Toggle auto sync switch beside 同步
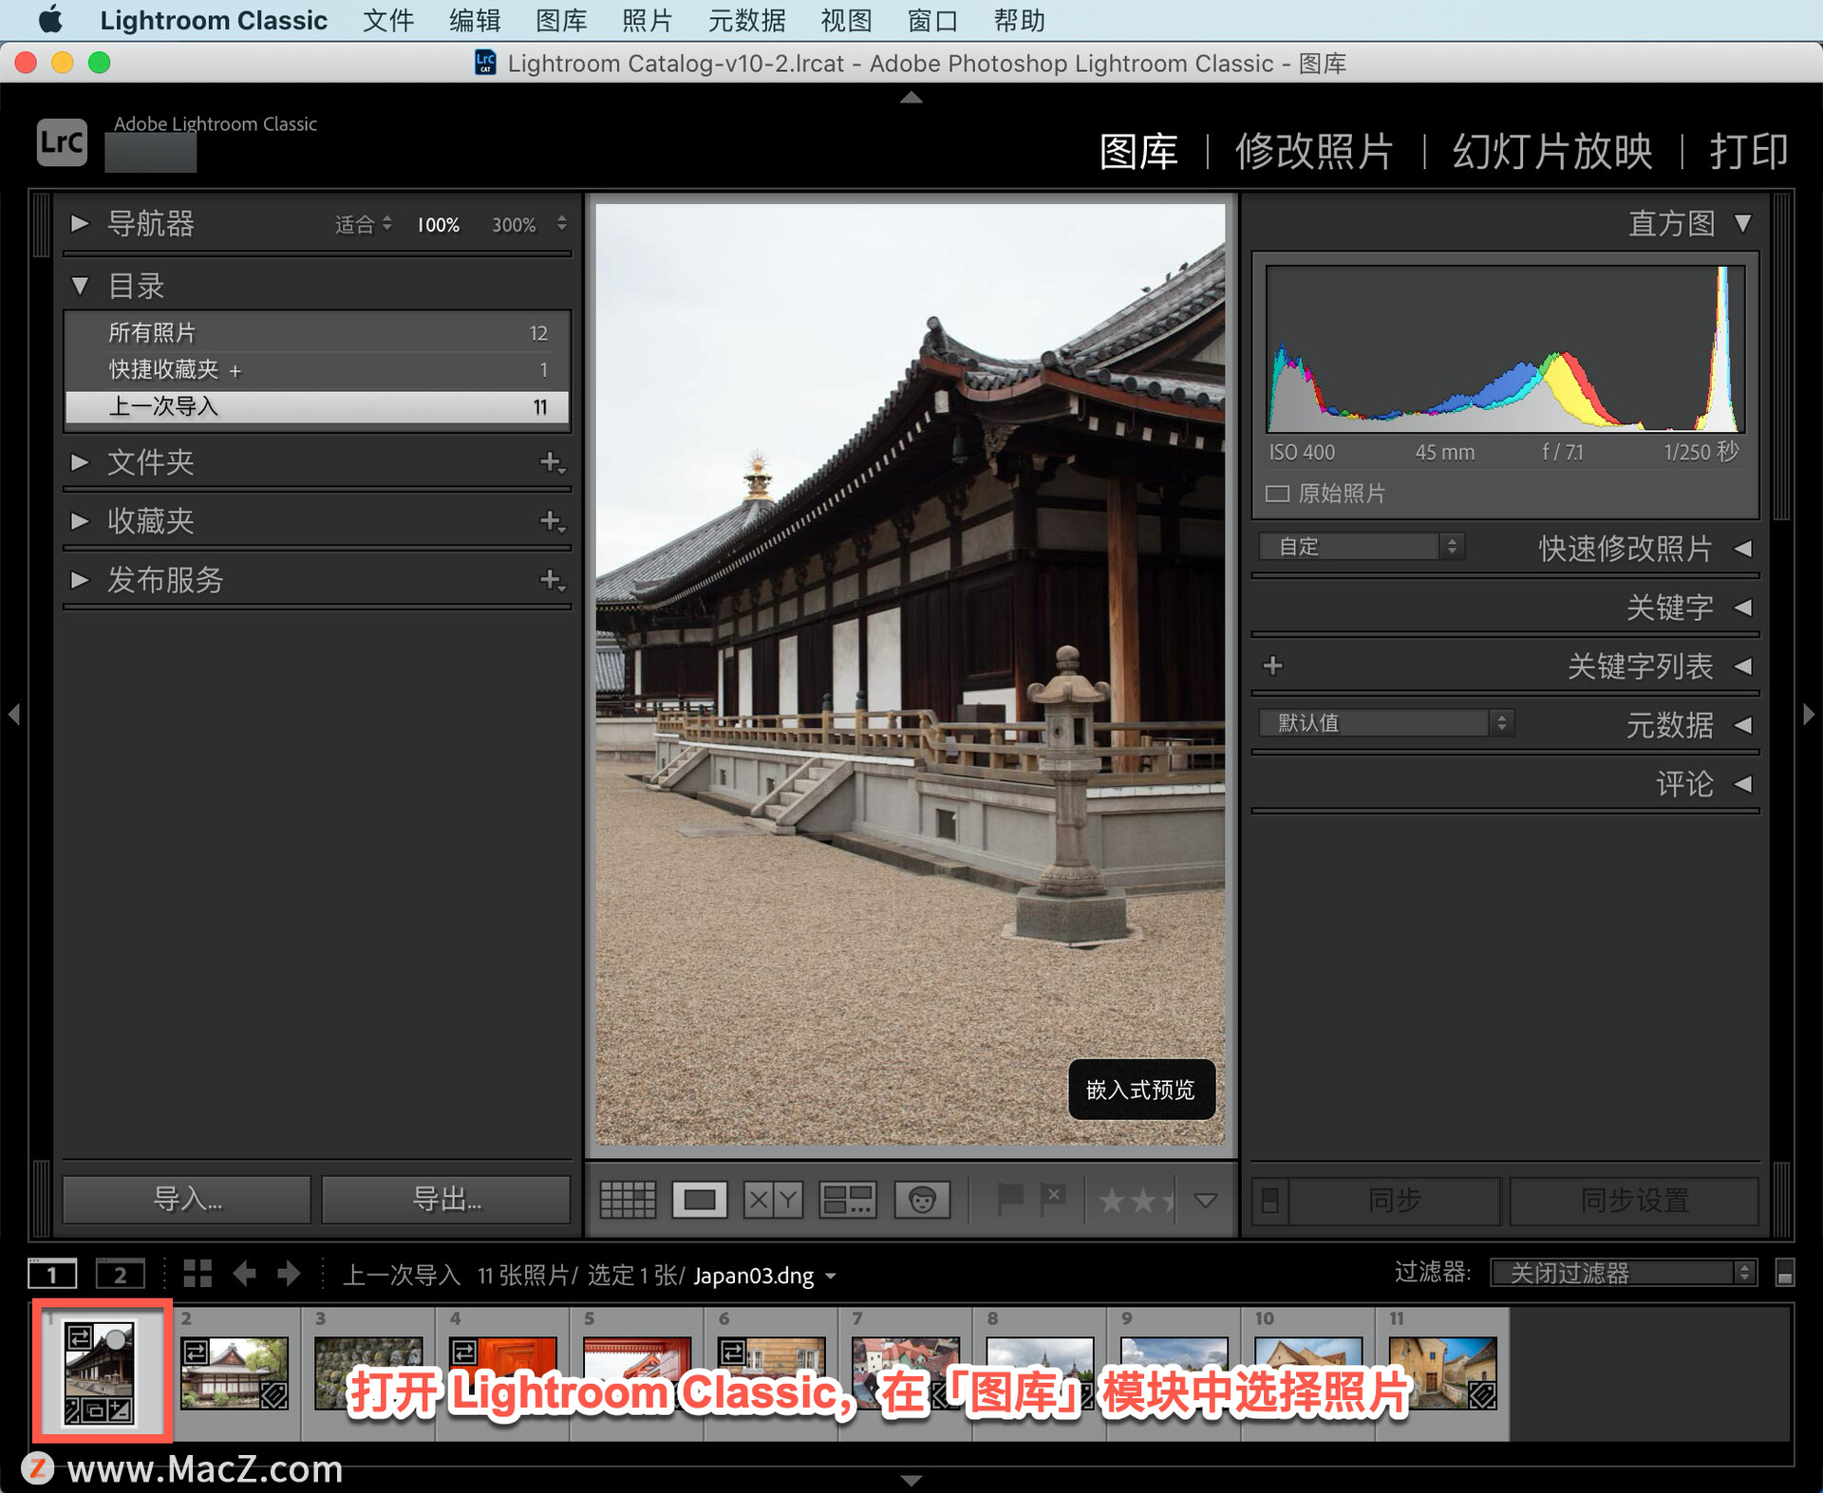This screenshot has width=1823, height=1493. pyautogui.click(x=1270, y=1201)
